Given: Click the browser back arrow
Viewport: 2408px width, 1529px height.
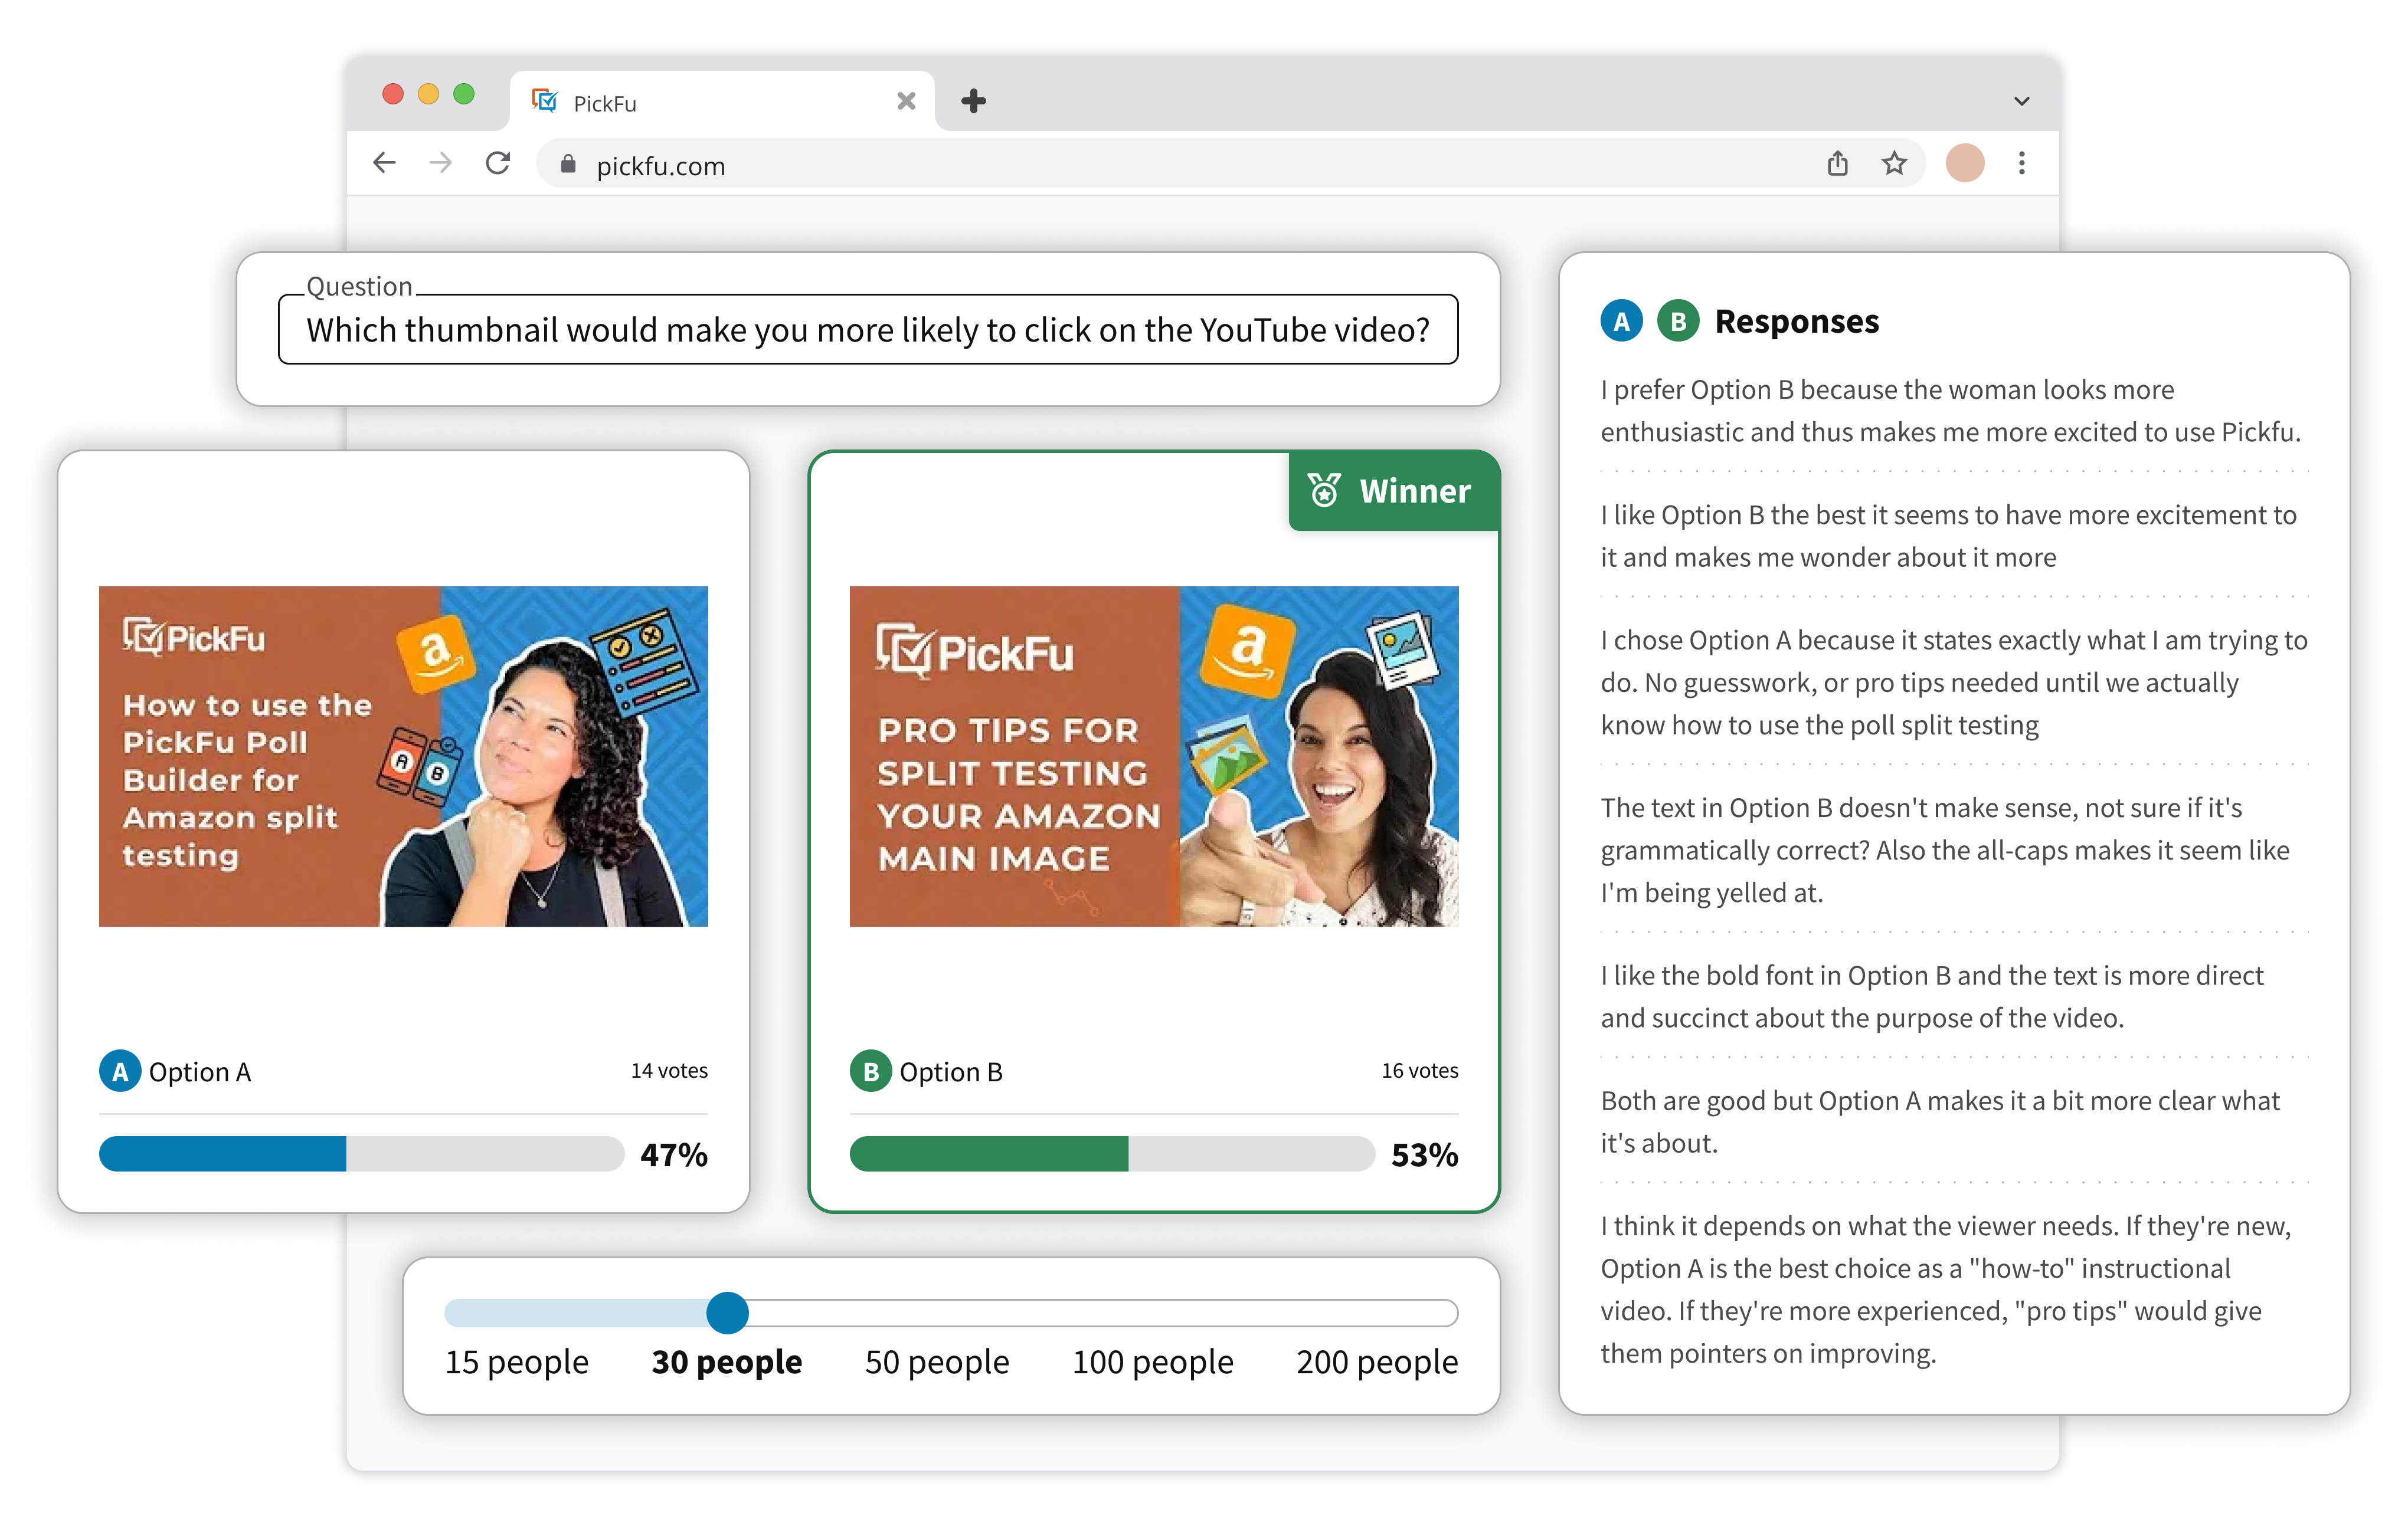Looking at the screenshot, I should [x=384, y=163].
